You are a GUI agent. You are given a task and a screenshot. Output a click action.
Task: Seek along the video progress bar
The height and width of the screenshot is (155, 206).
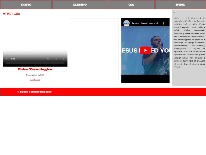[35, 63]
